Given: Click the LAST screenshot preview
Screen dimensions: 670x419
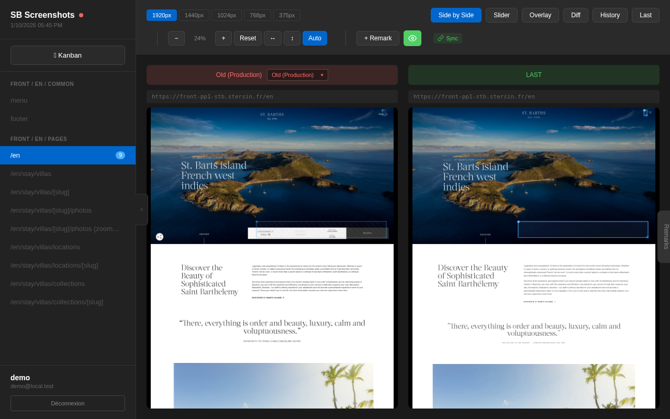Looking at the screenshot, I should (534, 258).
